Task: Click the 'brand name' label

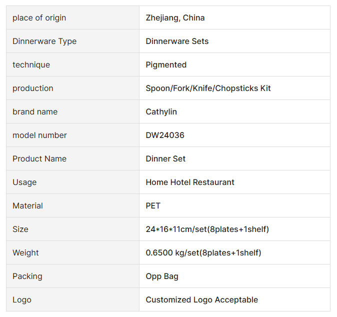Action: tap(35, 112)
